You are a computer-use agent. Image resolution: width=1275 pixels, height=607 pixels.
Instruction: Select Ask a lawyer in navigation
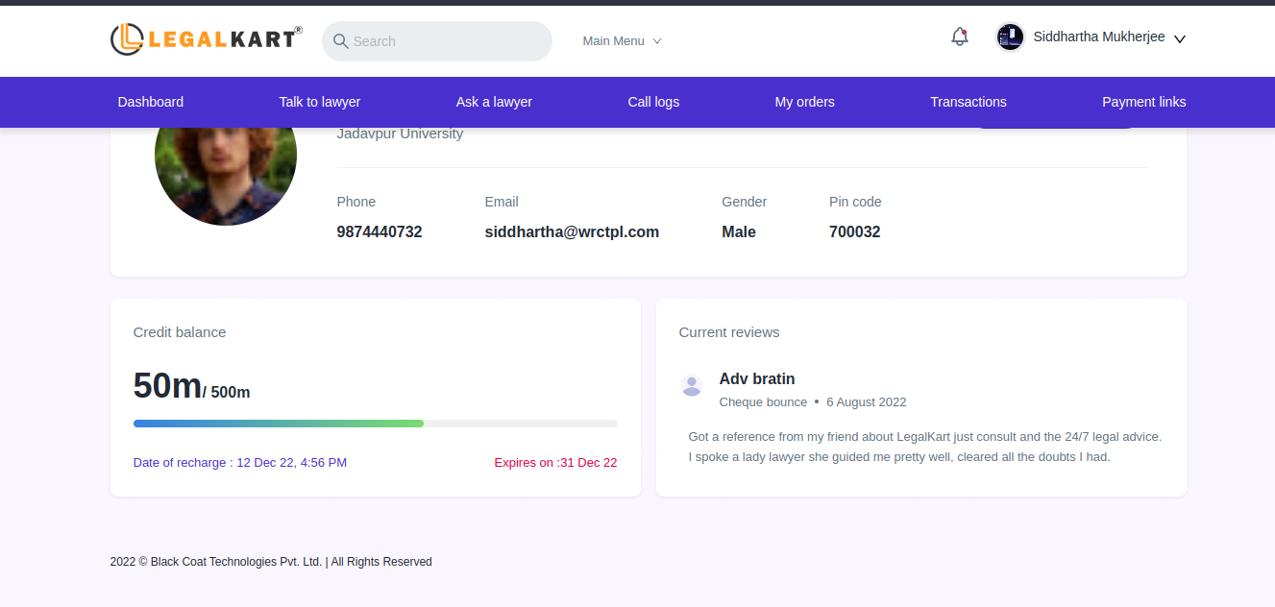[494, 102]
